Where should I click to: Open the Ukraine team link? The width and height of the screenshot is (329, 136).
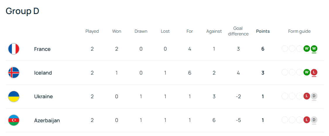(x=44, y=97)
